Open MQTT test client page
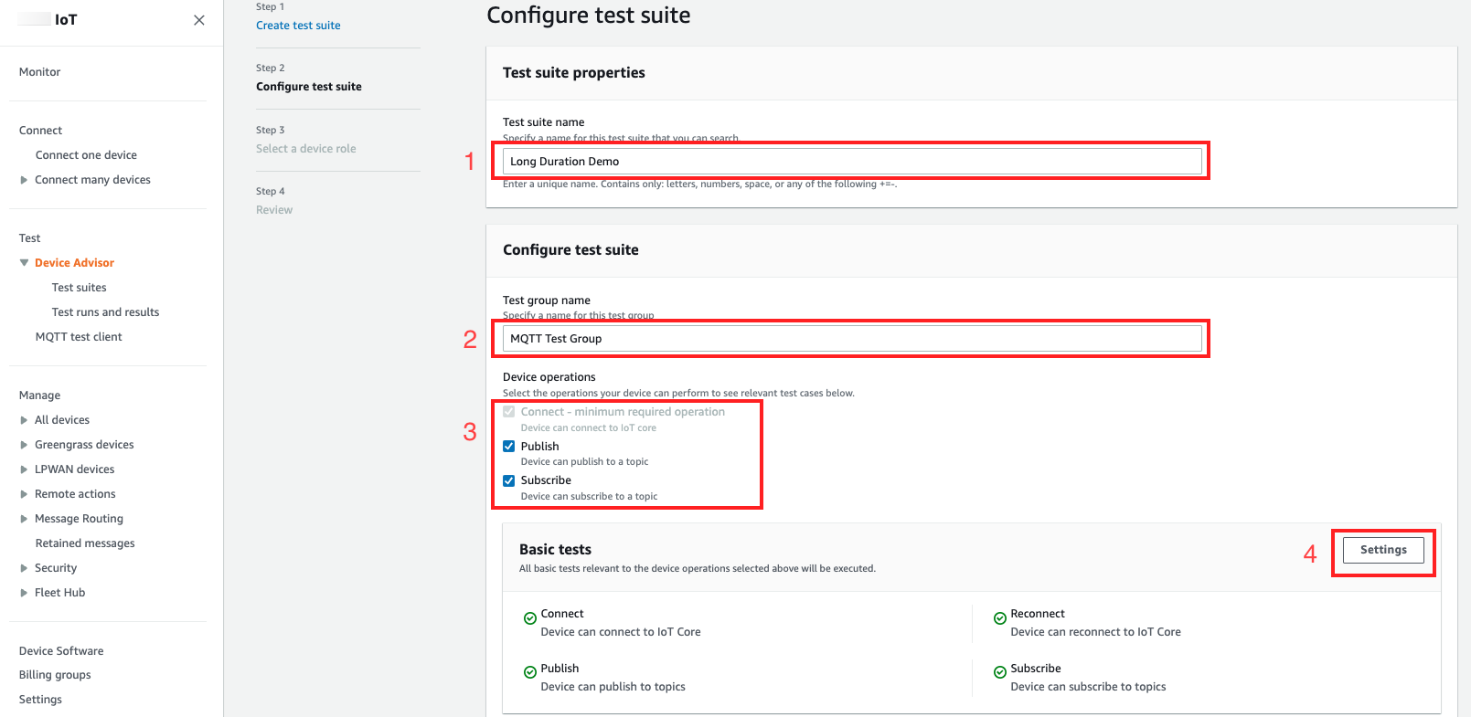Image resolution: width=1471 pixels, height=717 pixels. pyautogui.click(x=79, y=337)
